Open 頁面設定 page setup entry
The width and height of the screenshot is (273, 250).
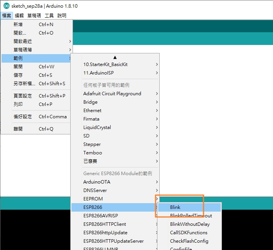click(36, 96)
